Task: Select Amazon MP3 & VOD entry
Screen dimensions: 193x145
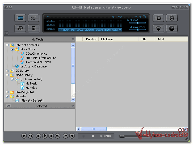Action: tap(38, 62)
